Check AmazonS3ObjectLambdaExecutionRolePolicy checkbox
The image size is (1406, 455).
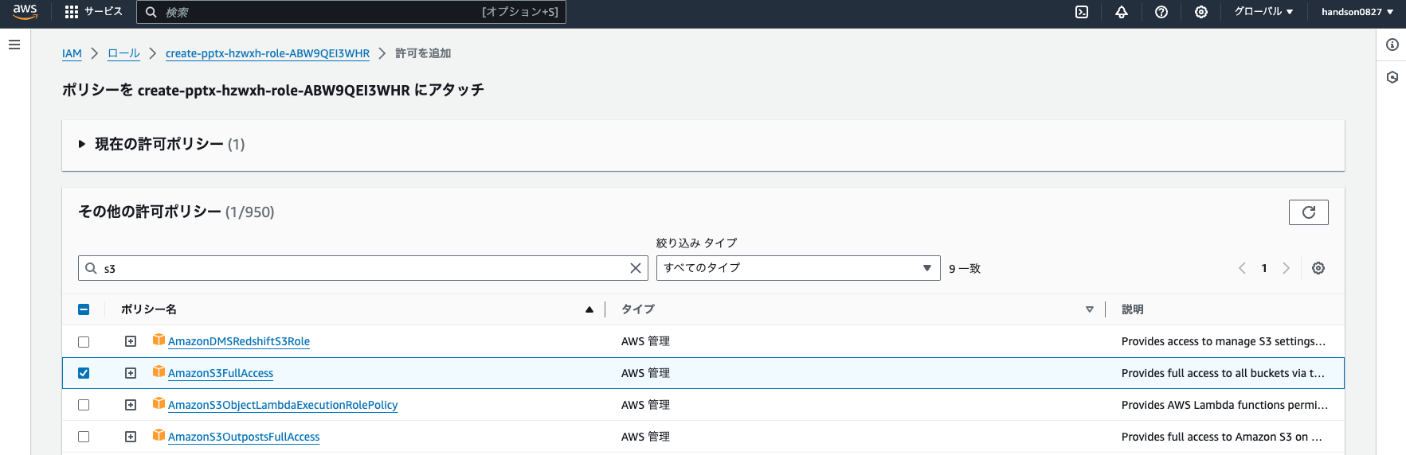coord(84,405)
